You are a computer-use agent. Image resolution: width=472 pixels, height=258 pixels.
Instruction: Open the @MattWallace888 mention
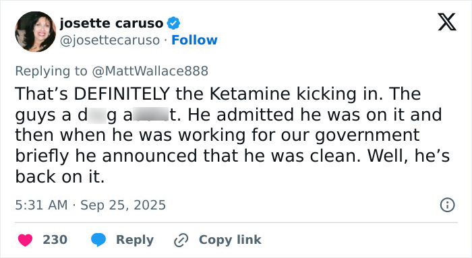(150, 71)
